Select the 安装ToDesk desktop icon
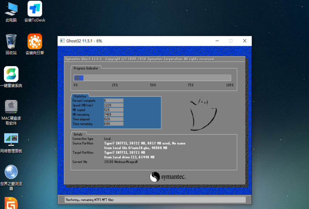 (x=35, y=12)
